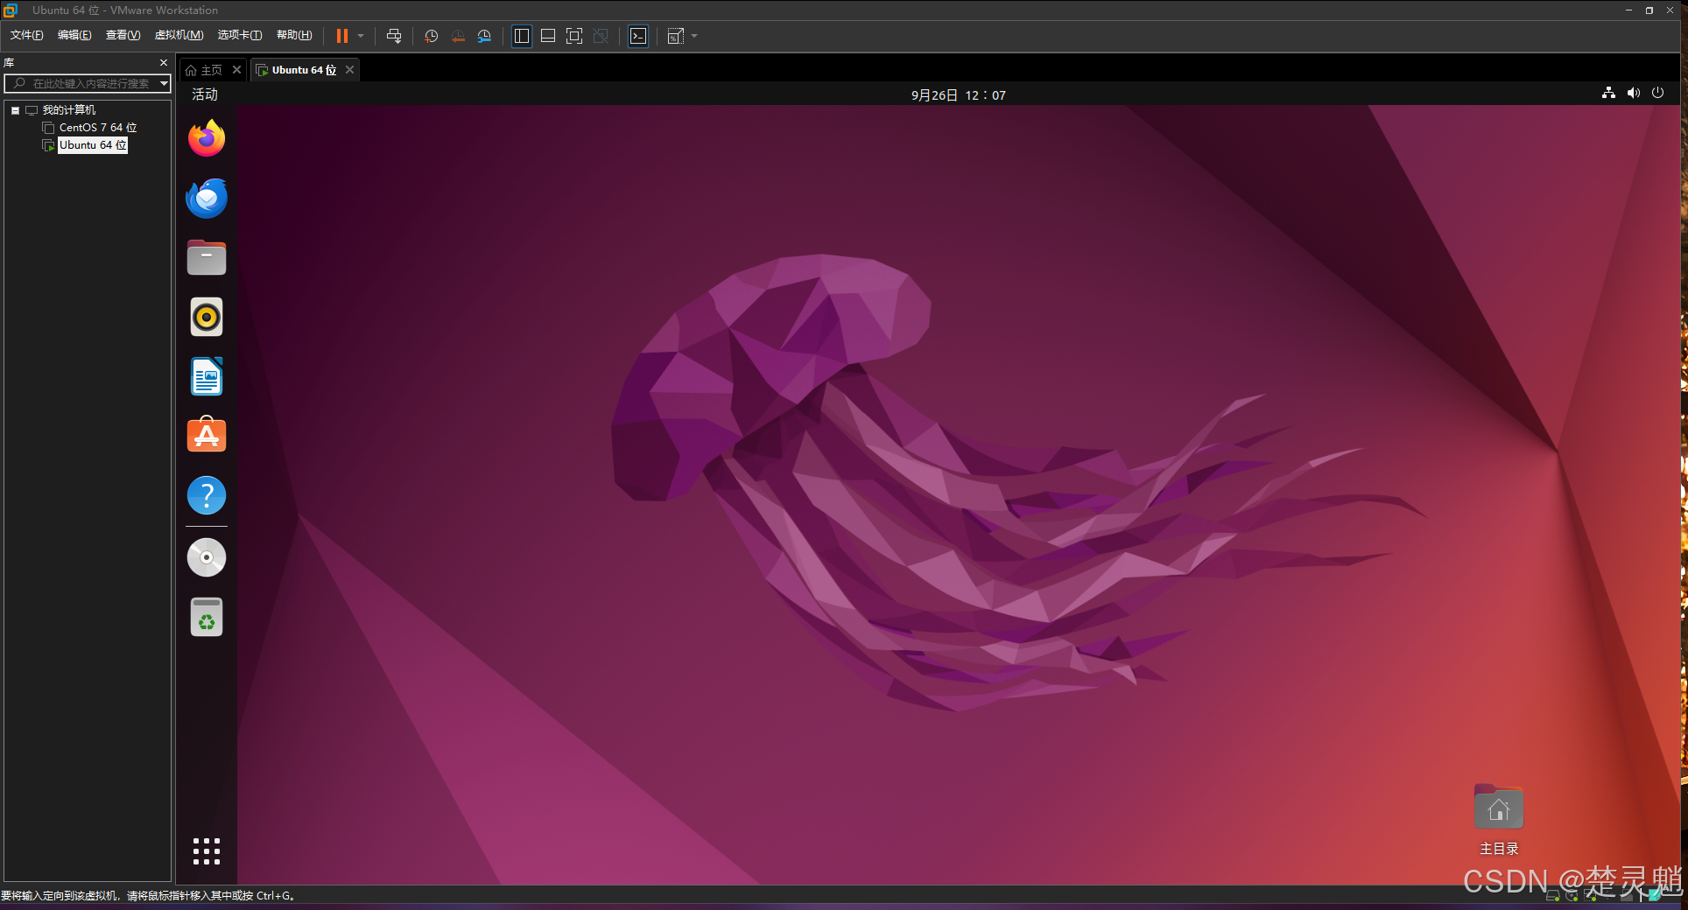Toggle the library sidebar view icon
1688x910 pixels.
(x=522, y=36)
